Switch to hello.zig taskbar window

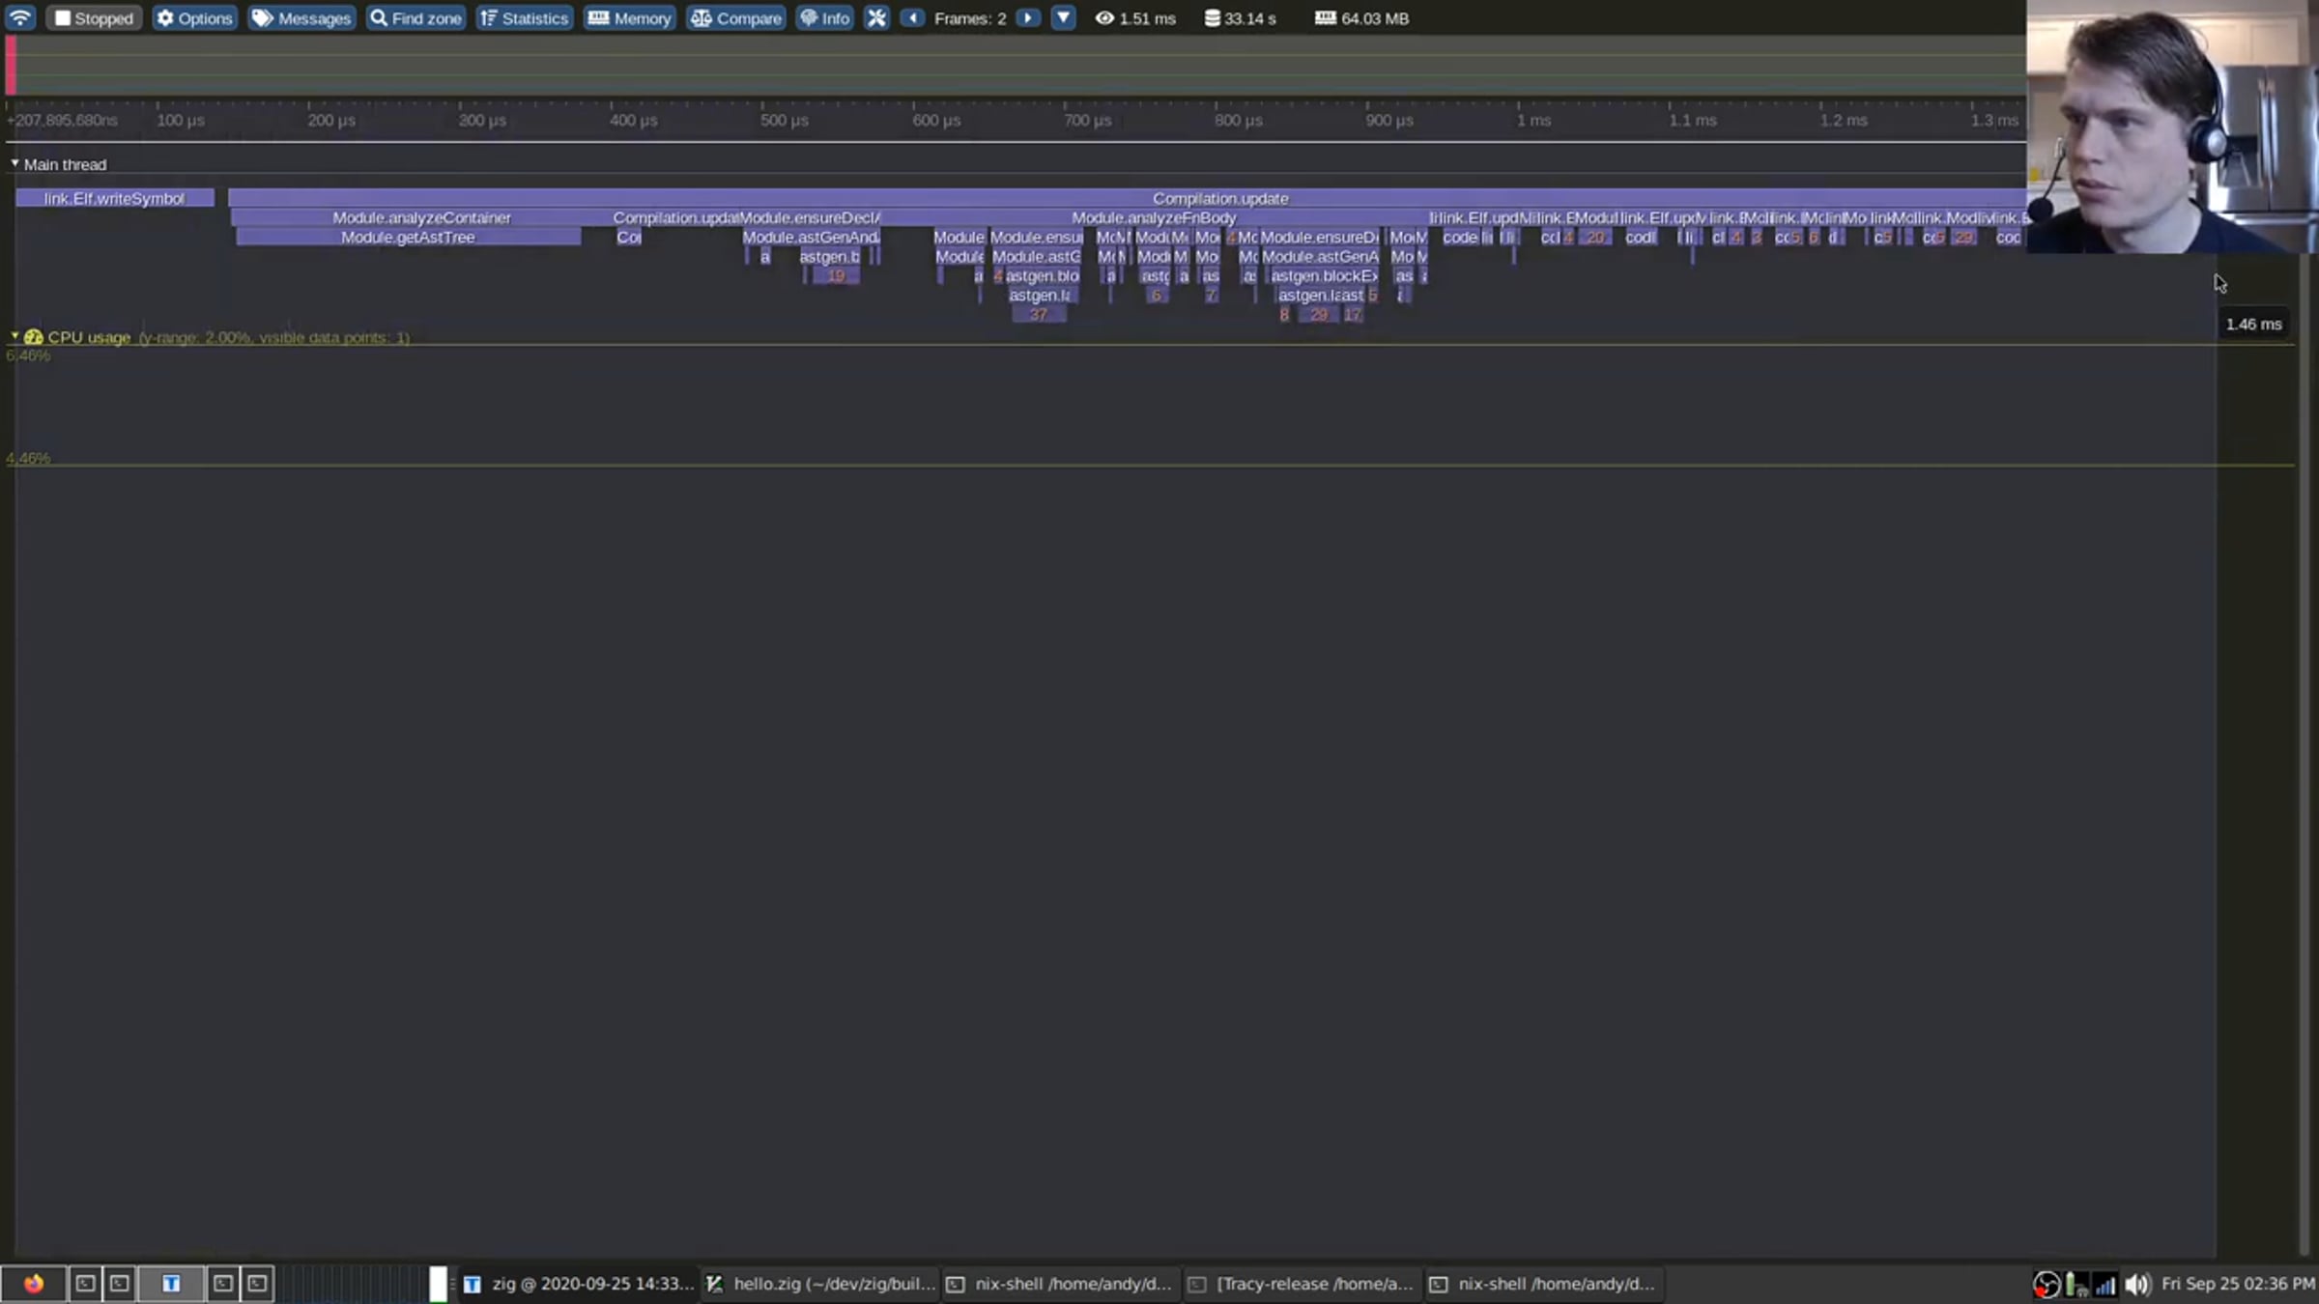(820, 1284)
